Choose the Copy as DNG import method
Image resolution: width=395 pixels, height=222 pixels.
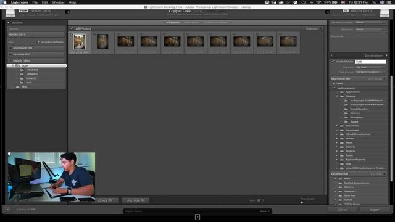pyautogui.click(x=180, y=11)
